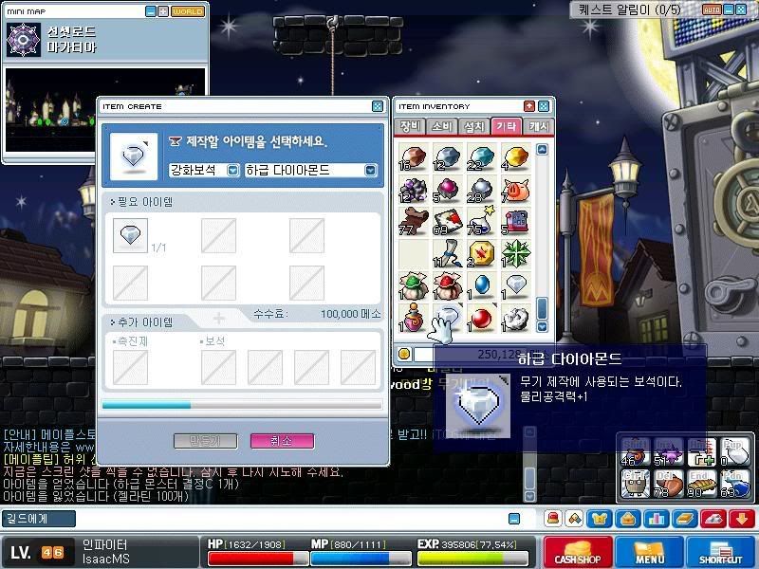Select the diamond gem in item inventory
The image size is (759, 569).
(515, 286)
